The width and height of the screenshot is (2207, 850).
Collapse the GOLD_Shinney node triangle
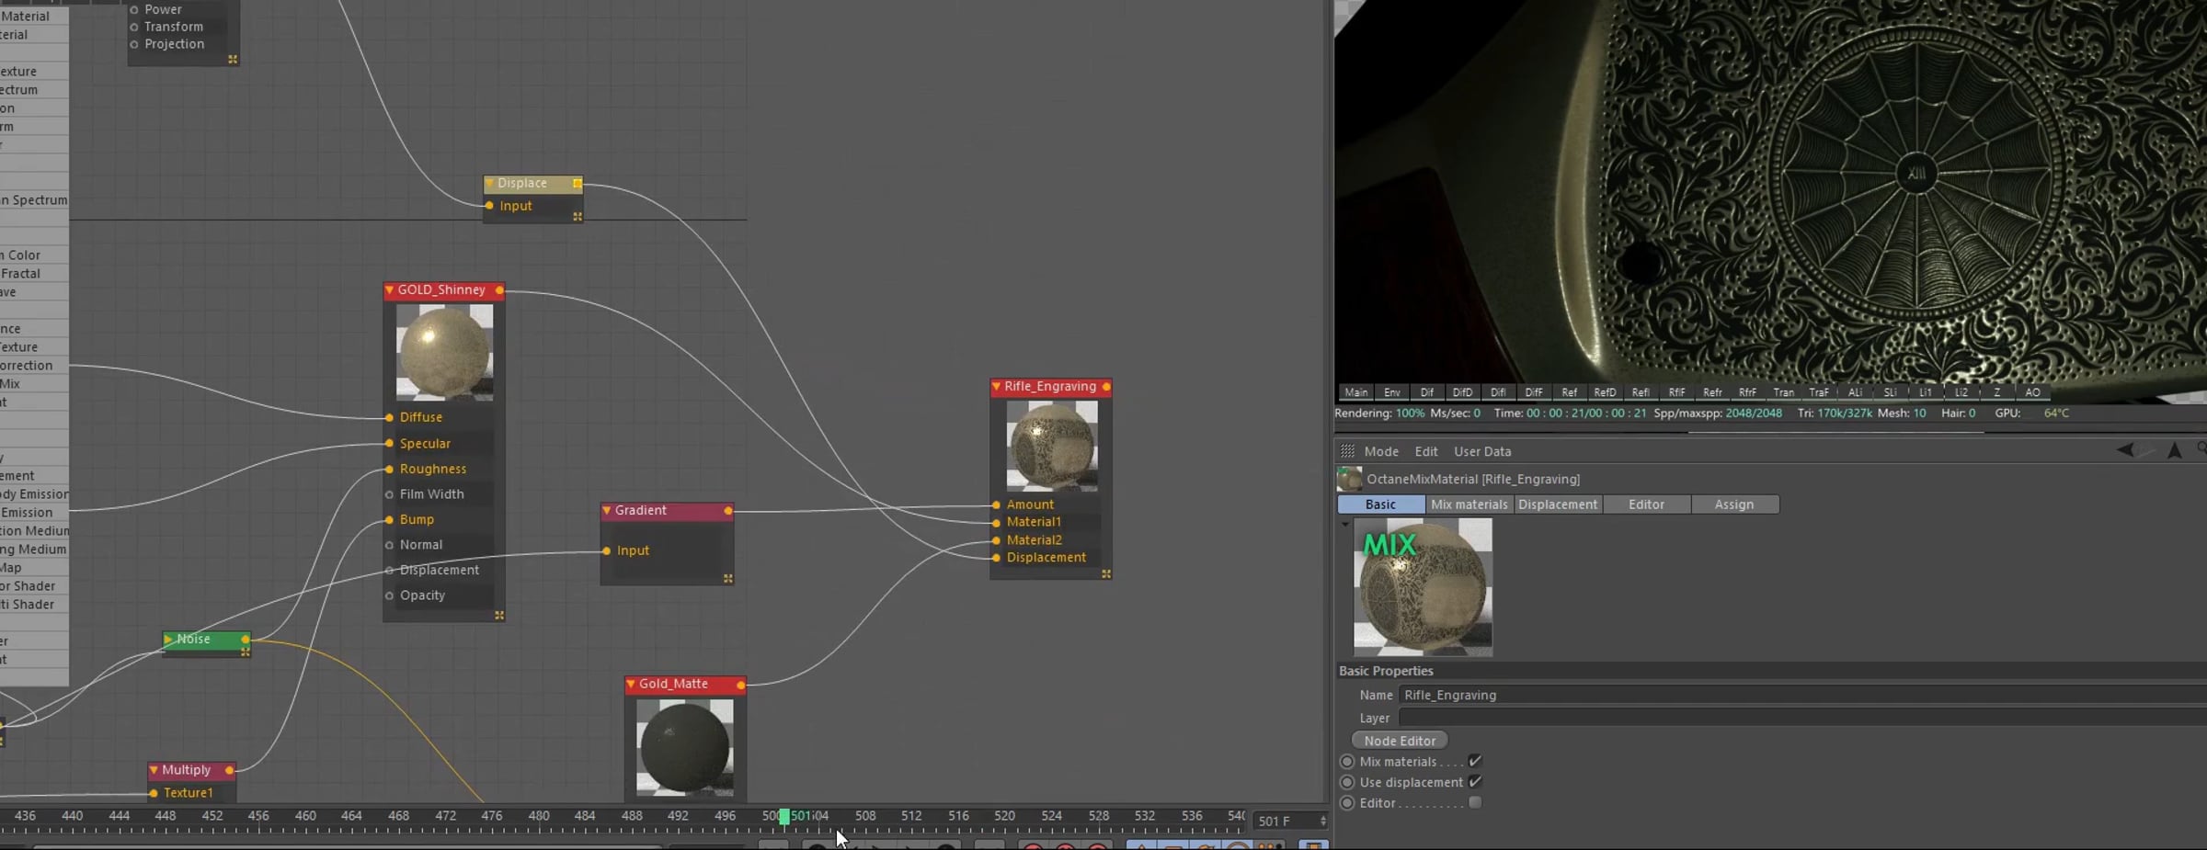(x=389, y=290)
